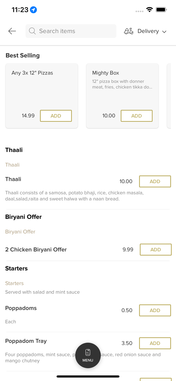Tap the location arrow in status bar
The image size is (176, 381).
coord(33,10)
